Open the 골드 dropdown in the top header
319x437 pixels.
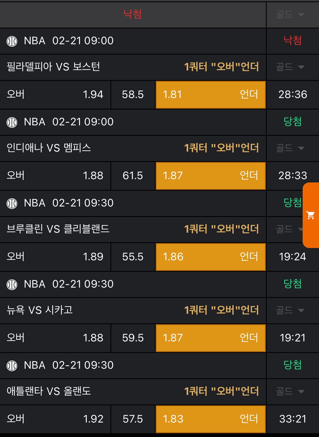290,14
